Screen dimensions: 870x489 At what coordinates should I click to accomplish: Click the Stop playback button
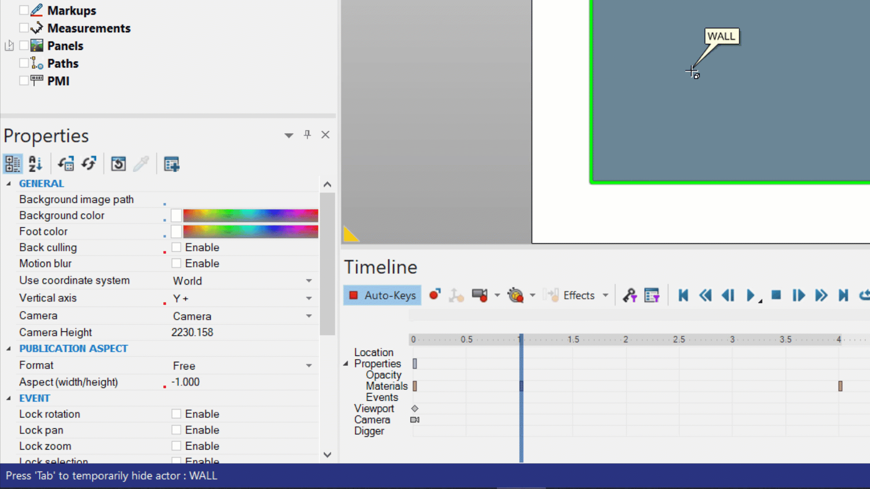pyautogui.click(x=776, y=296)
